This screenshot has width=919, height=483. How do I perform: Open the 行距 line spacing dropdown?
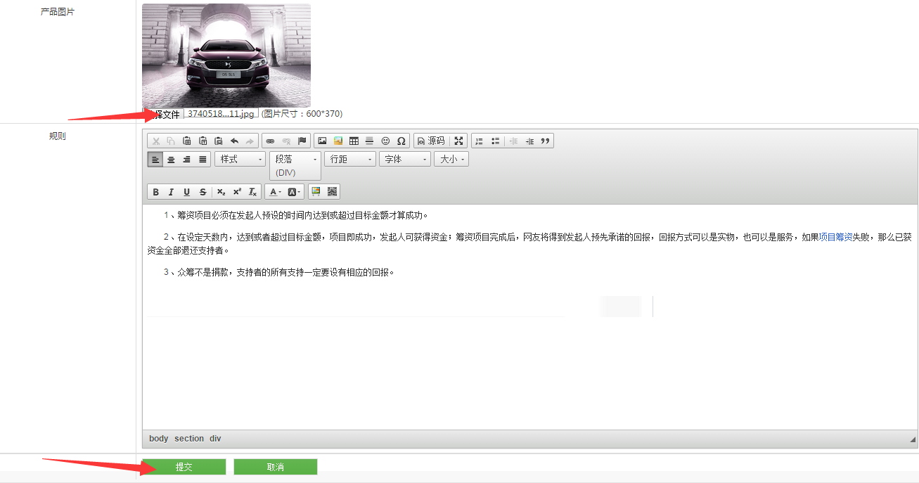[x=350, y=160]
